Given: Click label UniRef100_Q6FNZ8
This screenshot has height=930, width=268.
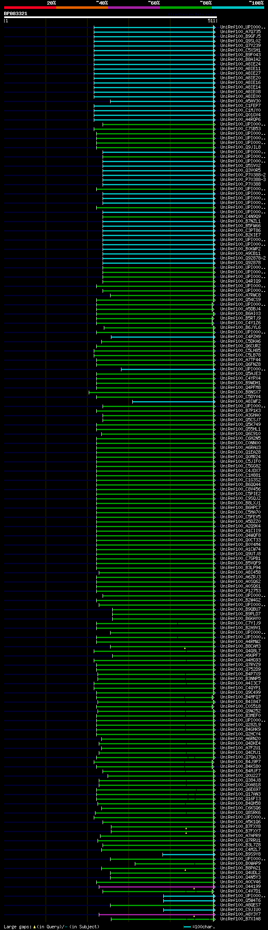Looking at the screenshot, I should pos(240,364).
